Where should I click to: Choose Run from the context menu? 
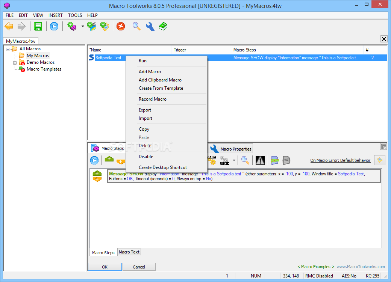coord(167,61)
